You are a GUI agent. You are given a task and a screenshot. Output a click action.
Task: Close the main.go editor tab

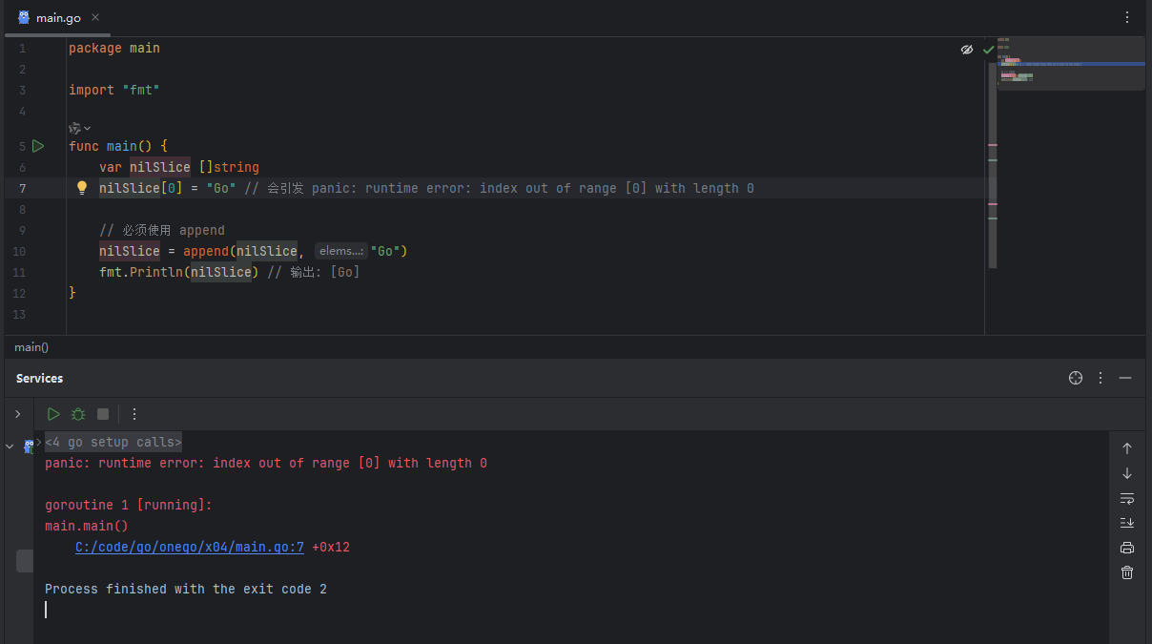[95, 17]
